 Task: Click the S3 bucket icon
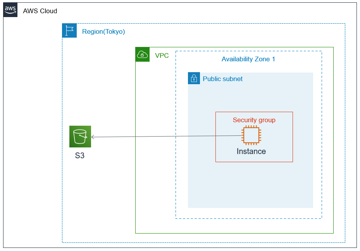point(80,137)
